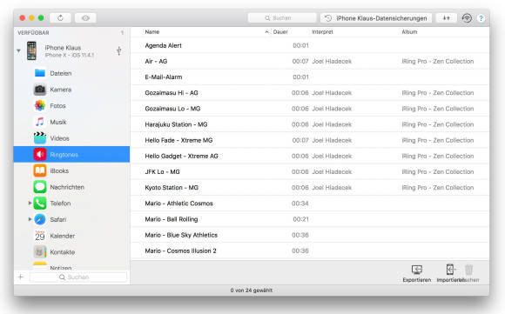The width and height of the screenshot is (505, 314).
Task: Expand the Telefon disclosure triangle
Action: pyautogui.click(x=30, y=203)
